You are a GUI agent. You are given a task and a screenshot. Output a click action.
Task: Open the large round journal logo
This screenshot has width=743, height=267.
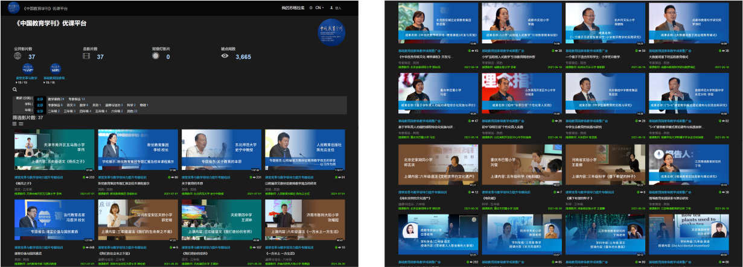[x=331, y=33]
